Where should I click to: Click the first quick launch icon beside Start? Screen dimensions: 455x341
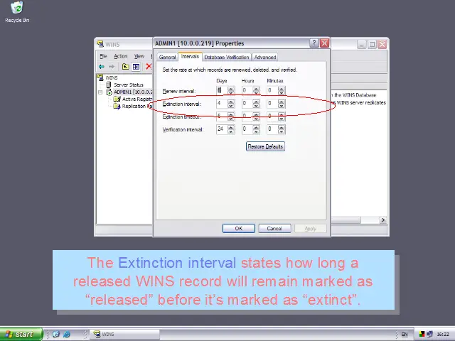(x=56, y=334)
